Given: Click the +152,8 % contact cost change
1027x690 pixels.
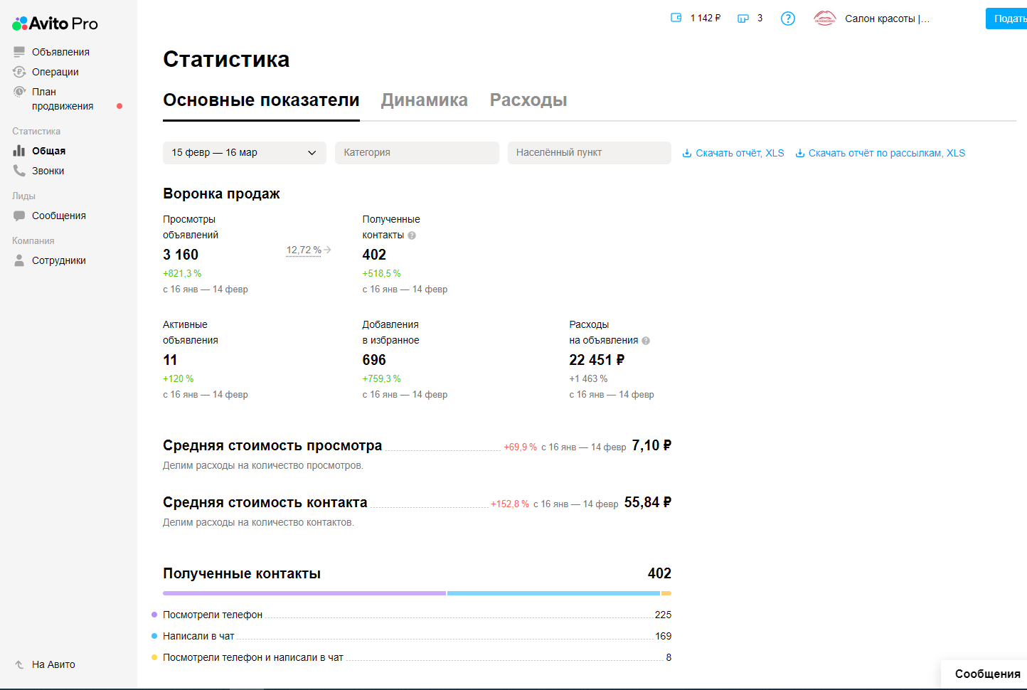Looking at the screenshot, I should click(510, 504).
